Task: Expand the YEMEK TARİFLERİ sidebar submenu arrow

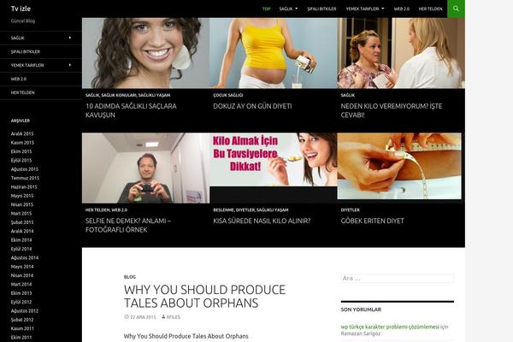Action: pos(70,65)
